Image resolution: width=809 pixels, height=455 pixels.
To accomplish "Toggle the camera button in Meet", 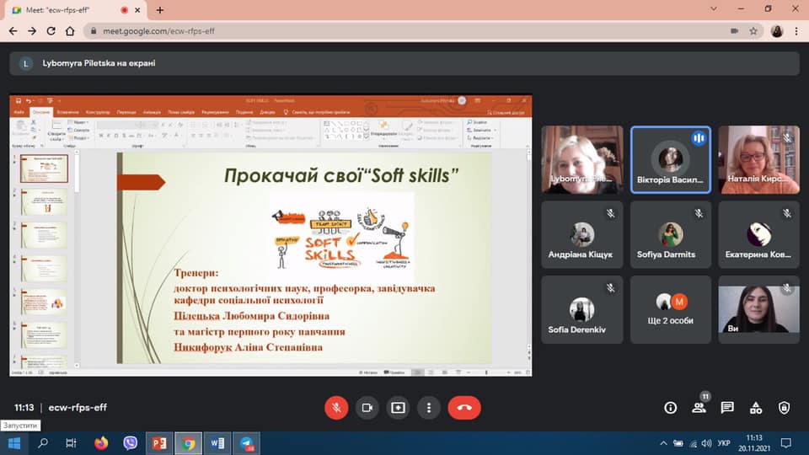I will (367, 408).
